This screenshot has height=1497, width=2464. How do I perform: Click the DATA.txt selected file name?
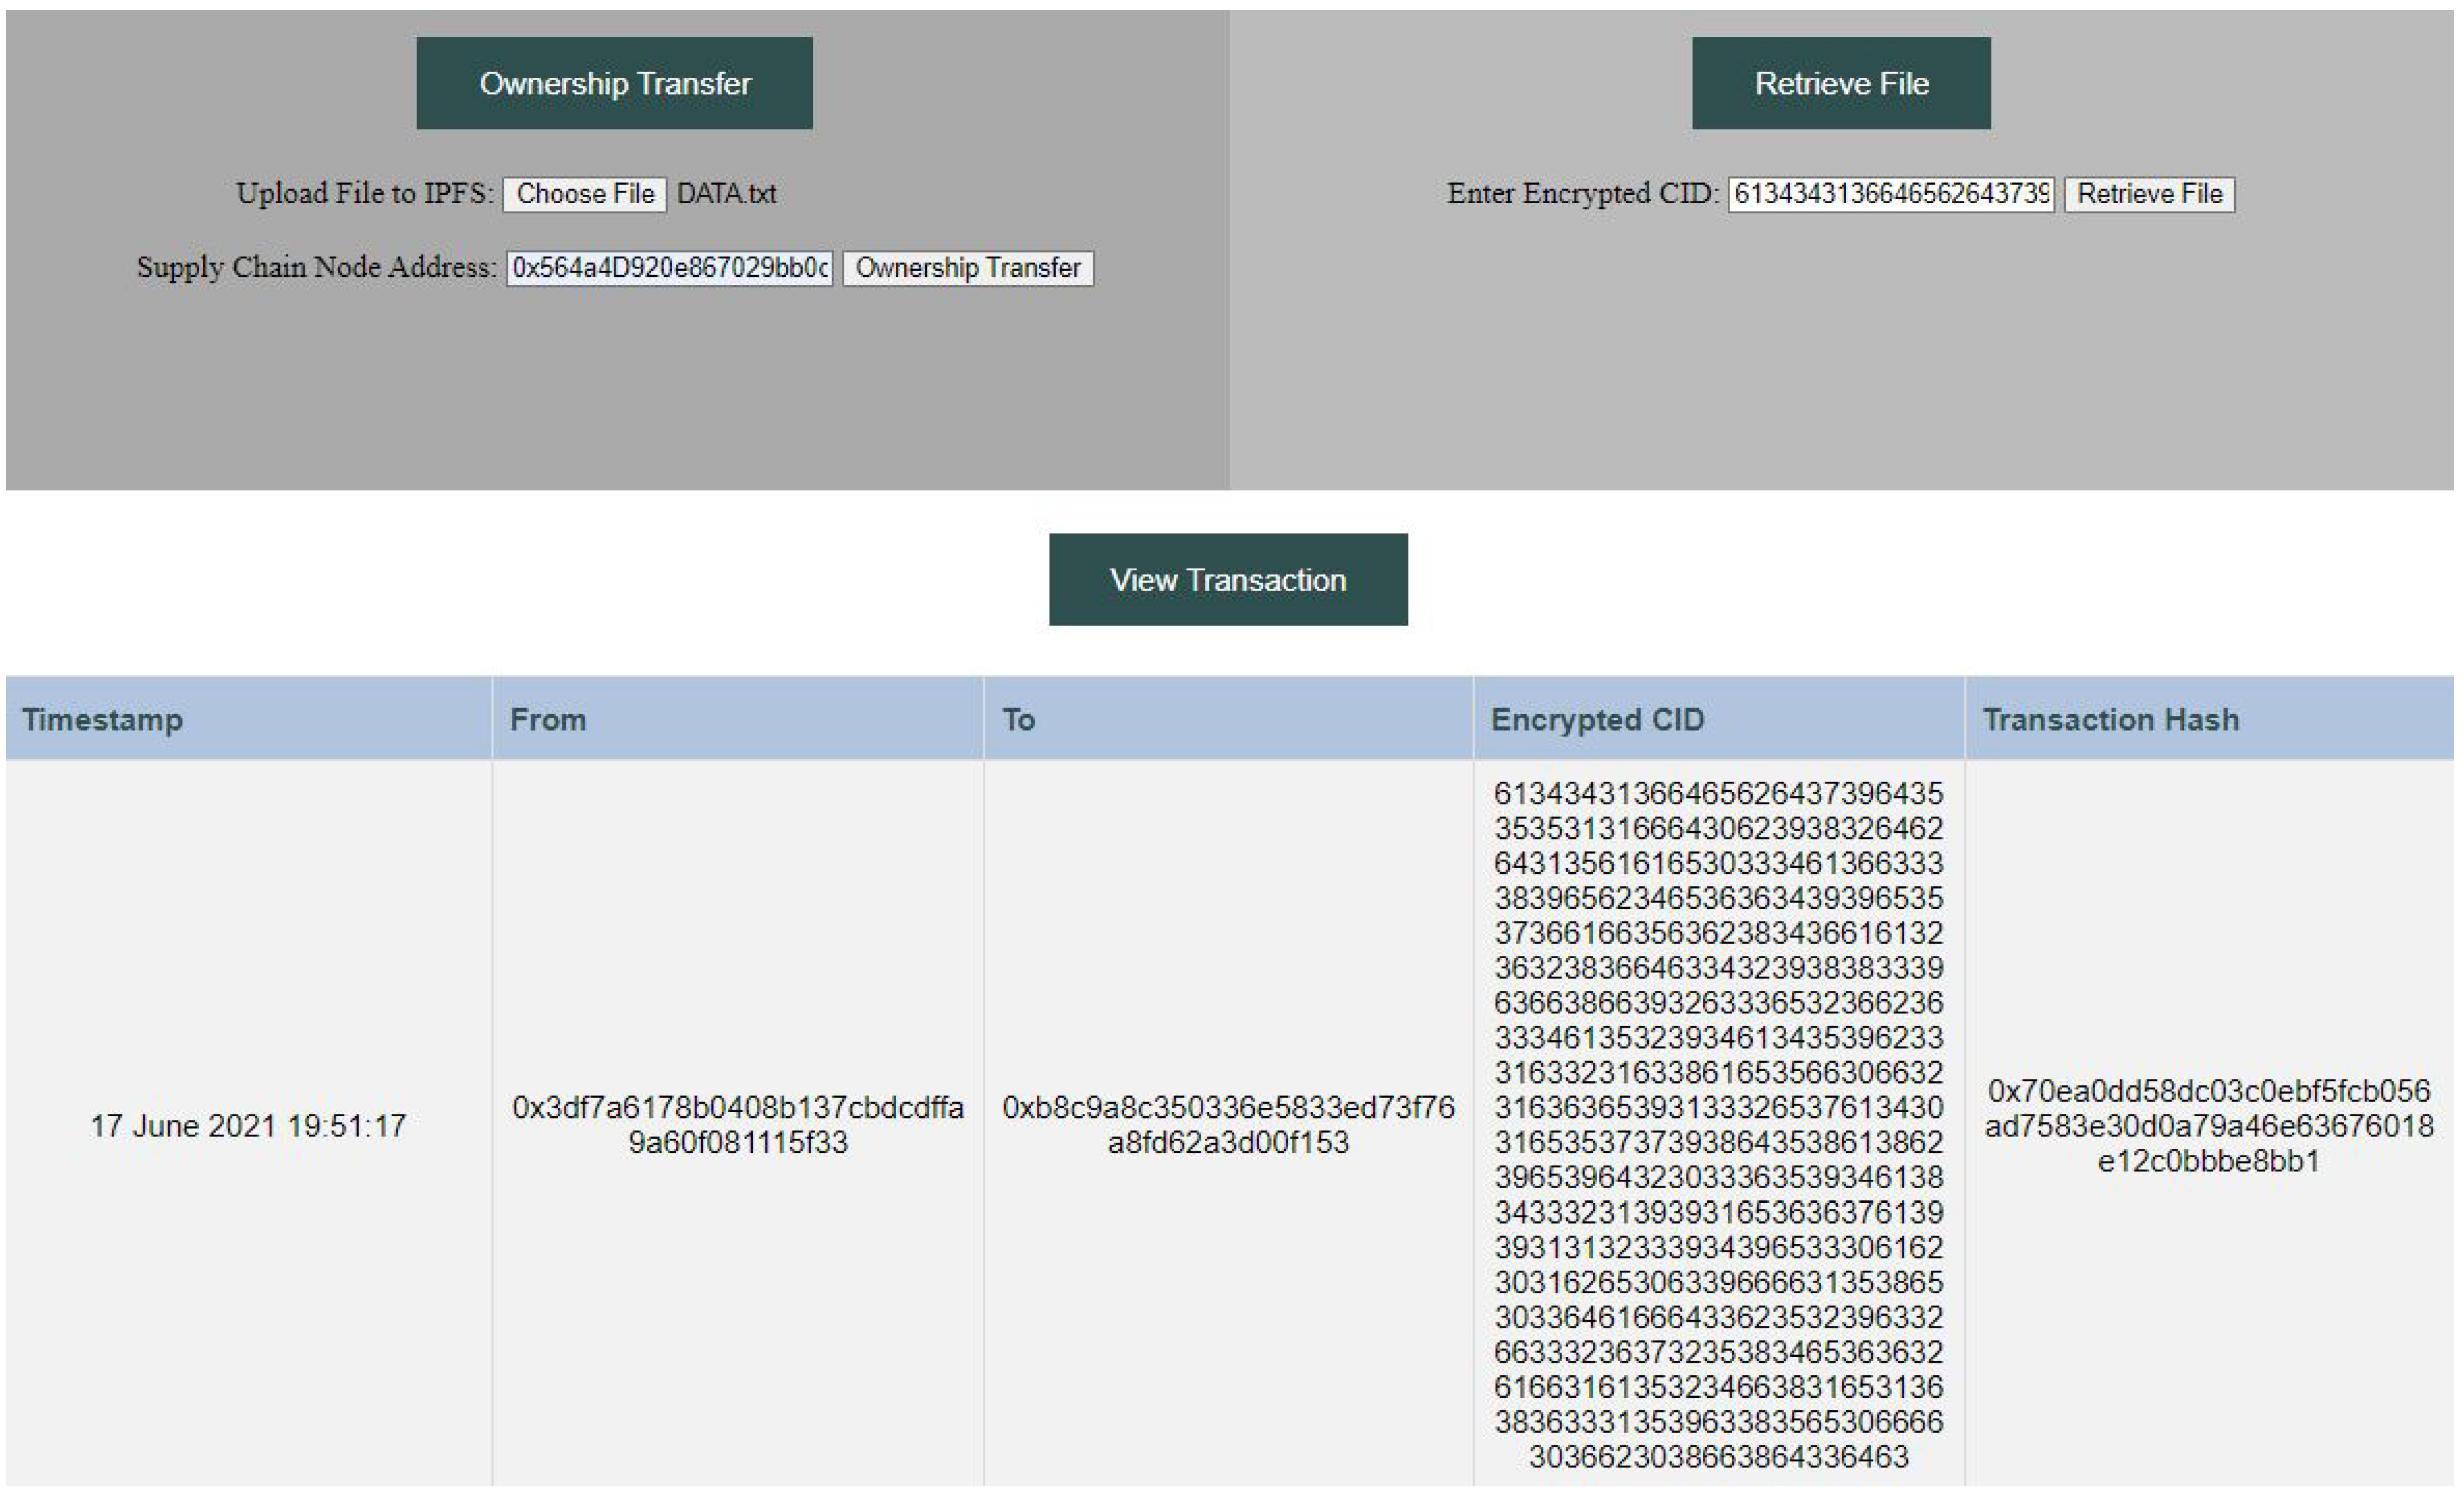tap(726, 194)
